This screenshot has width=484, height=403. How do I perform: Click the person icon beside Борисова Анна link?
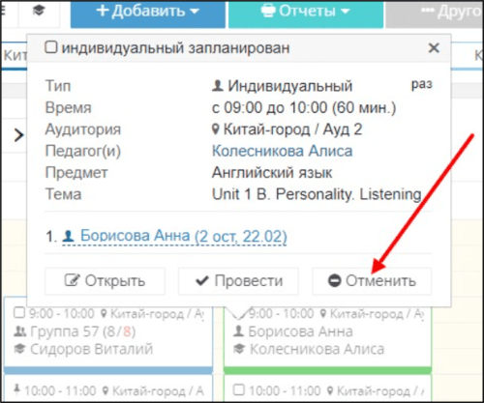pyautogui.click(x=68, y=236)
